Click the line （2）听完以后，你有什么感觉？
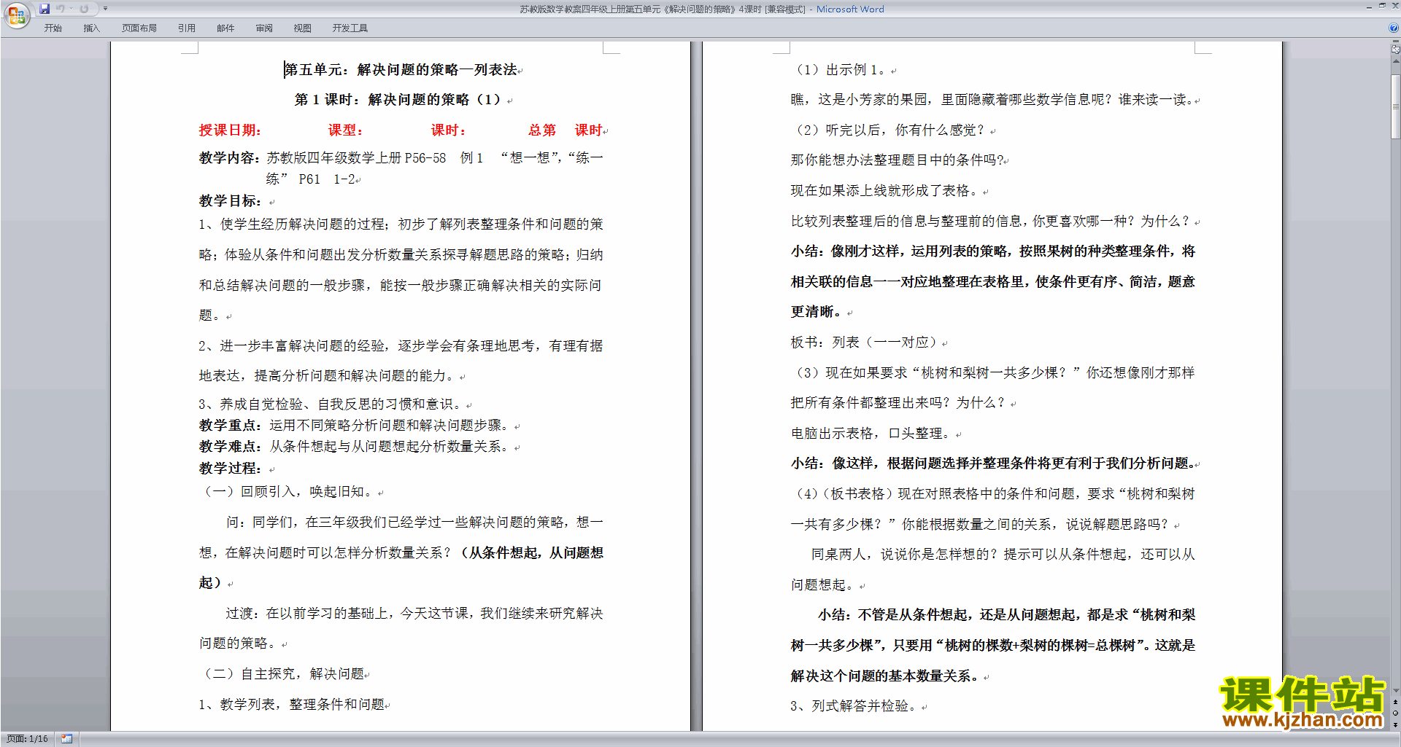1401x747 pixels. tap(890, 130)
